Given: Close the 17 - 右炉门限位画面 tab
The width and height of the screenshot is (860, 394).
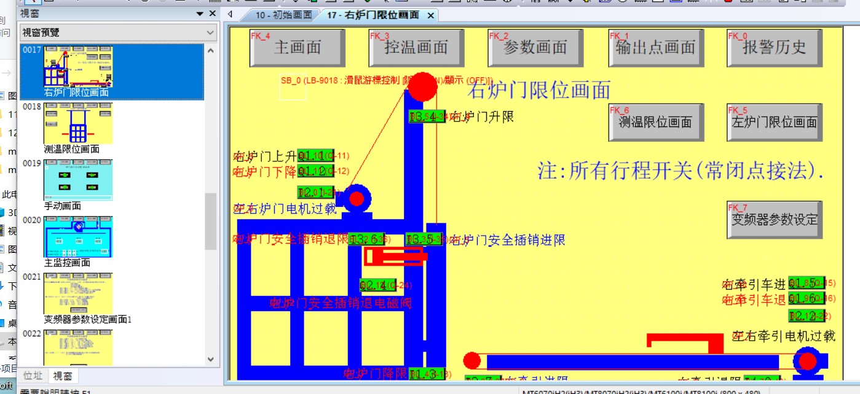Looking at the screenshot, I should pyautogui.click(x=431, y=15).
